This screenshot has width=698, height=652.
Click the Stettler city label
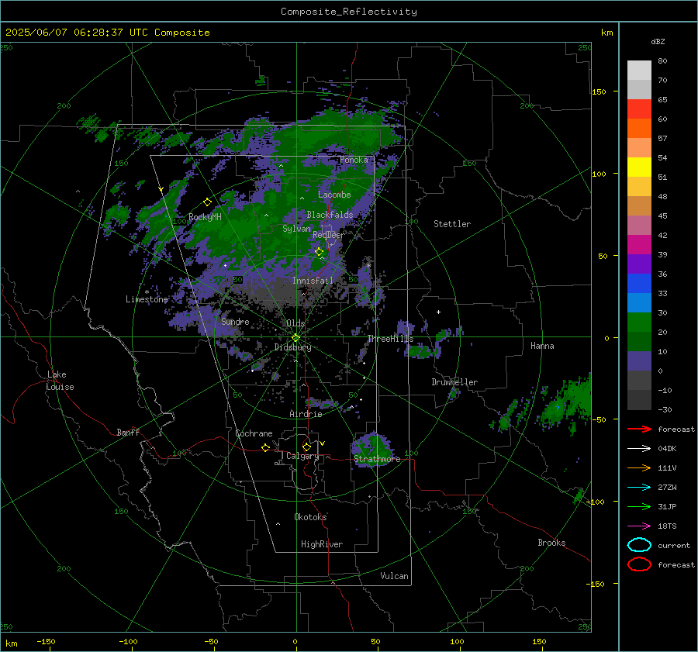coord(452,224)
